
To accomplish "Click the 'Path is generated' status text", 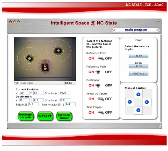I will coord(24,83).
